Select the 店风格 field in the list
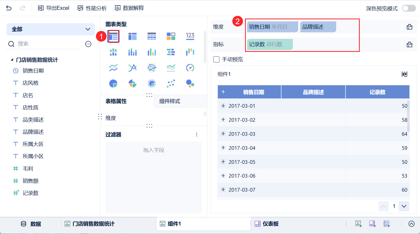The height and width of the screenshot is (234, 420). (x=30, y=83)
